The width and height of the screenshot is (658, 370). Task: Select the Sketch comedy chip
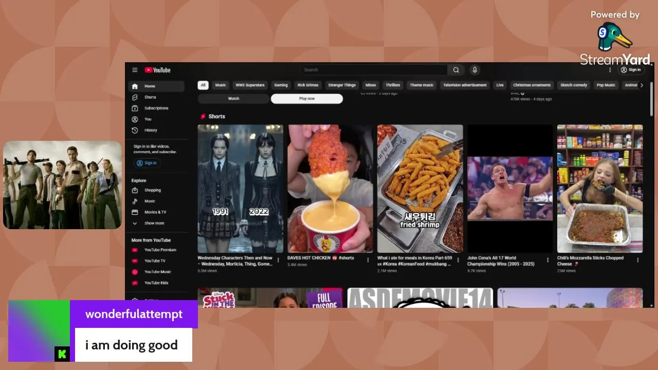574,85
